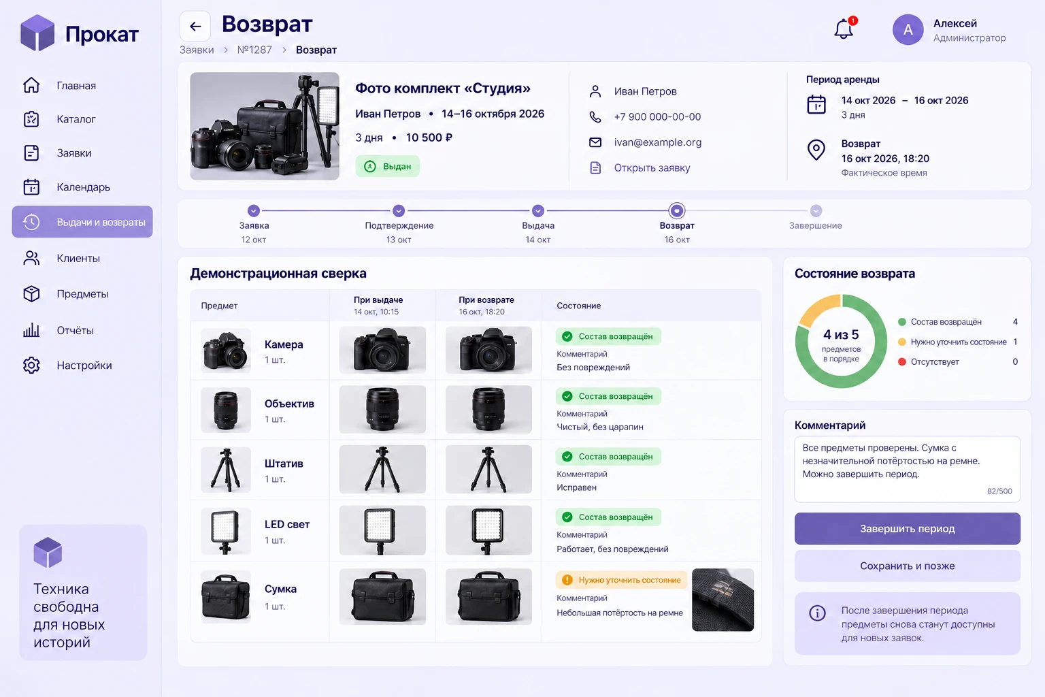Viewport: 1045px width, 697px height.
Task: Click the Завершение step marker
Action: point(816,210)
